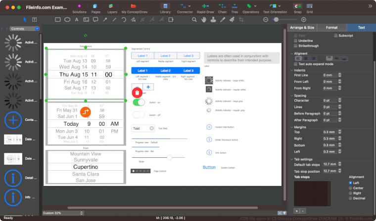Open the Controls library dropdown

(x=24, y=29)
